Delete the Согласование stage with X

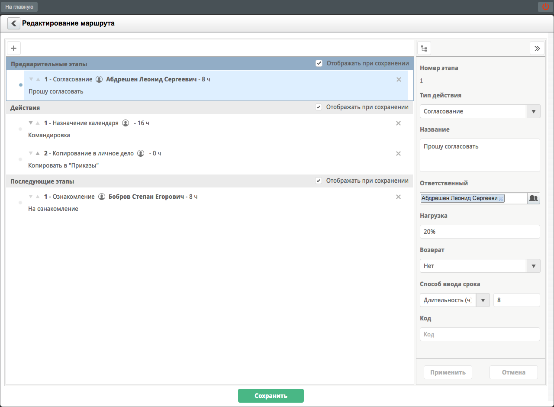(399, 80)
